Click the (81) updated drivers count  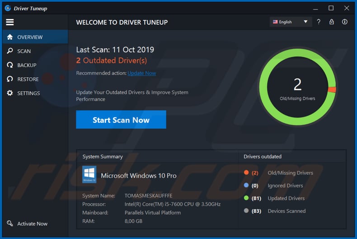(x=256, y=198)
